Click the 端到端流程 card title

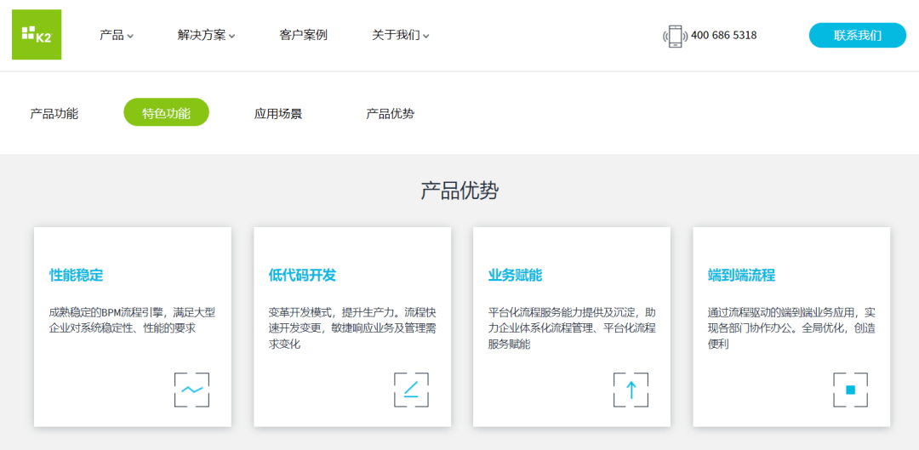[x=741, y=275]
